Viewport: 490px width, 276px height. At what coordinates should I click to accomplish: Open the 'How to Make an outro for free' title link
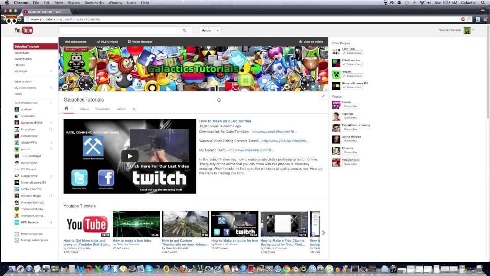pyautogui.click(x=225, y=121)
